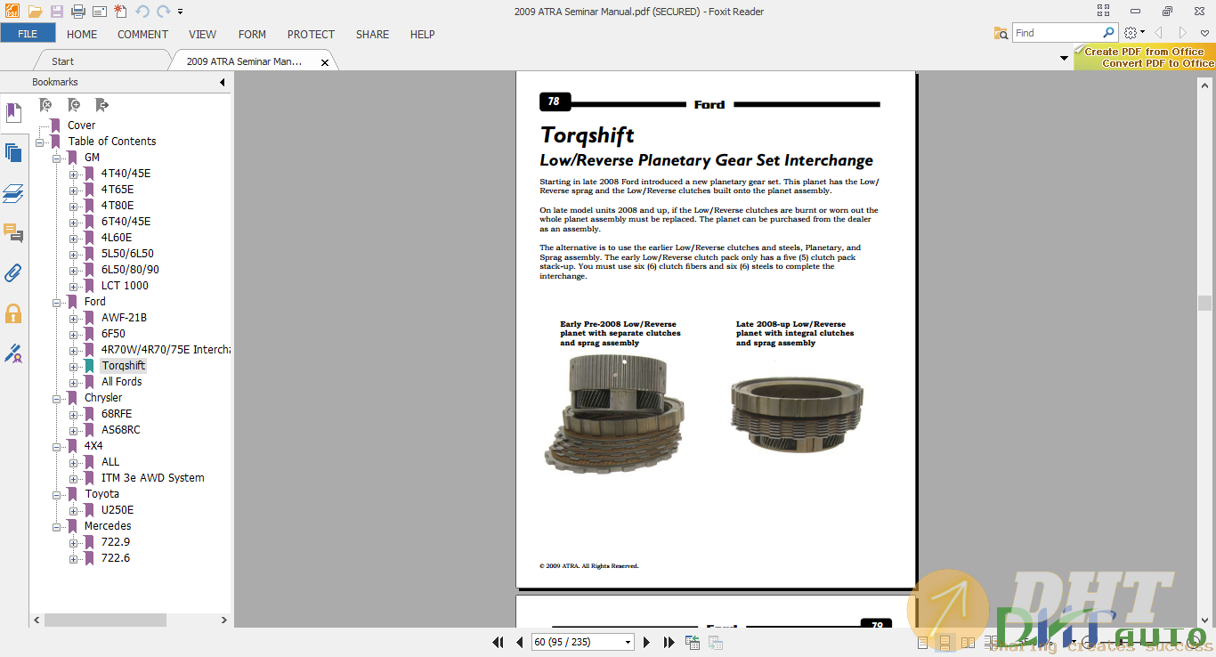
Task: Expand the Torqshift bookmark node
Action: tap(74, 366)
